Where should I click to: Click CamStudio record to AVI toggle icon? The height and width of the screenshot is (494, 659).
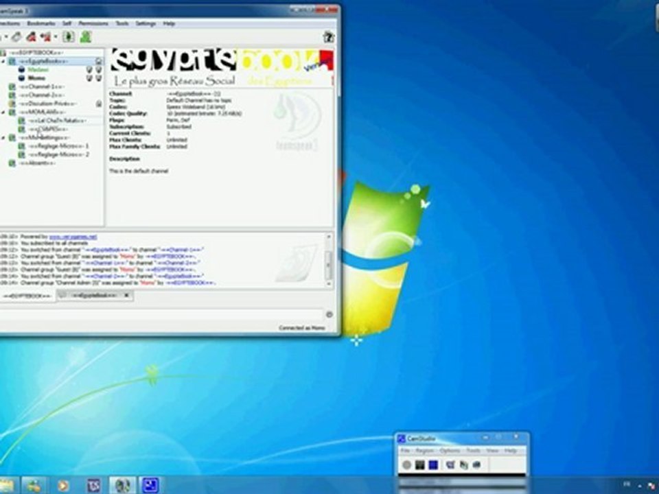click(463, 465)
